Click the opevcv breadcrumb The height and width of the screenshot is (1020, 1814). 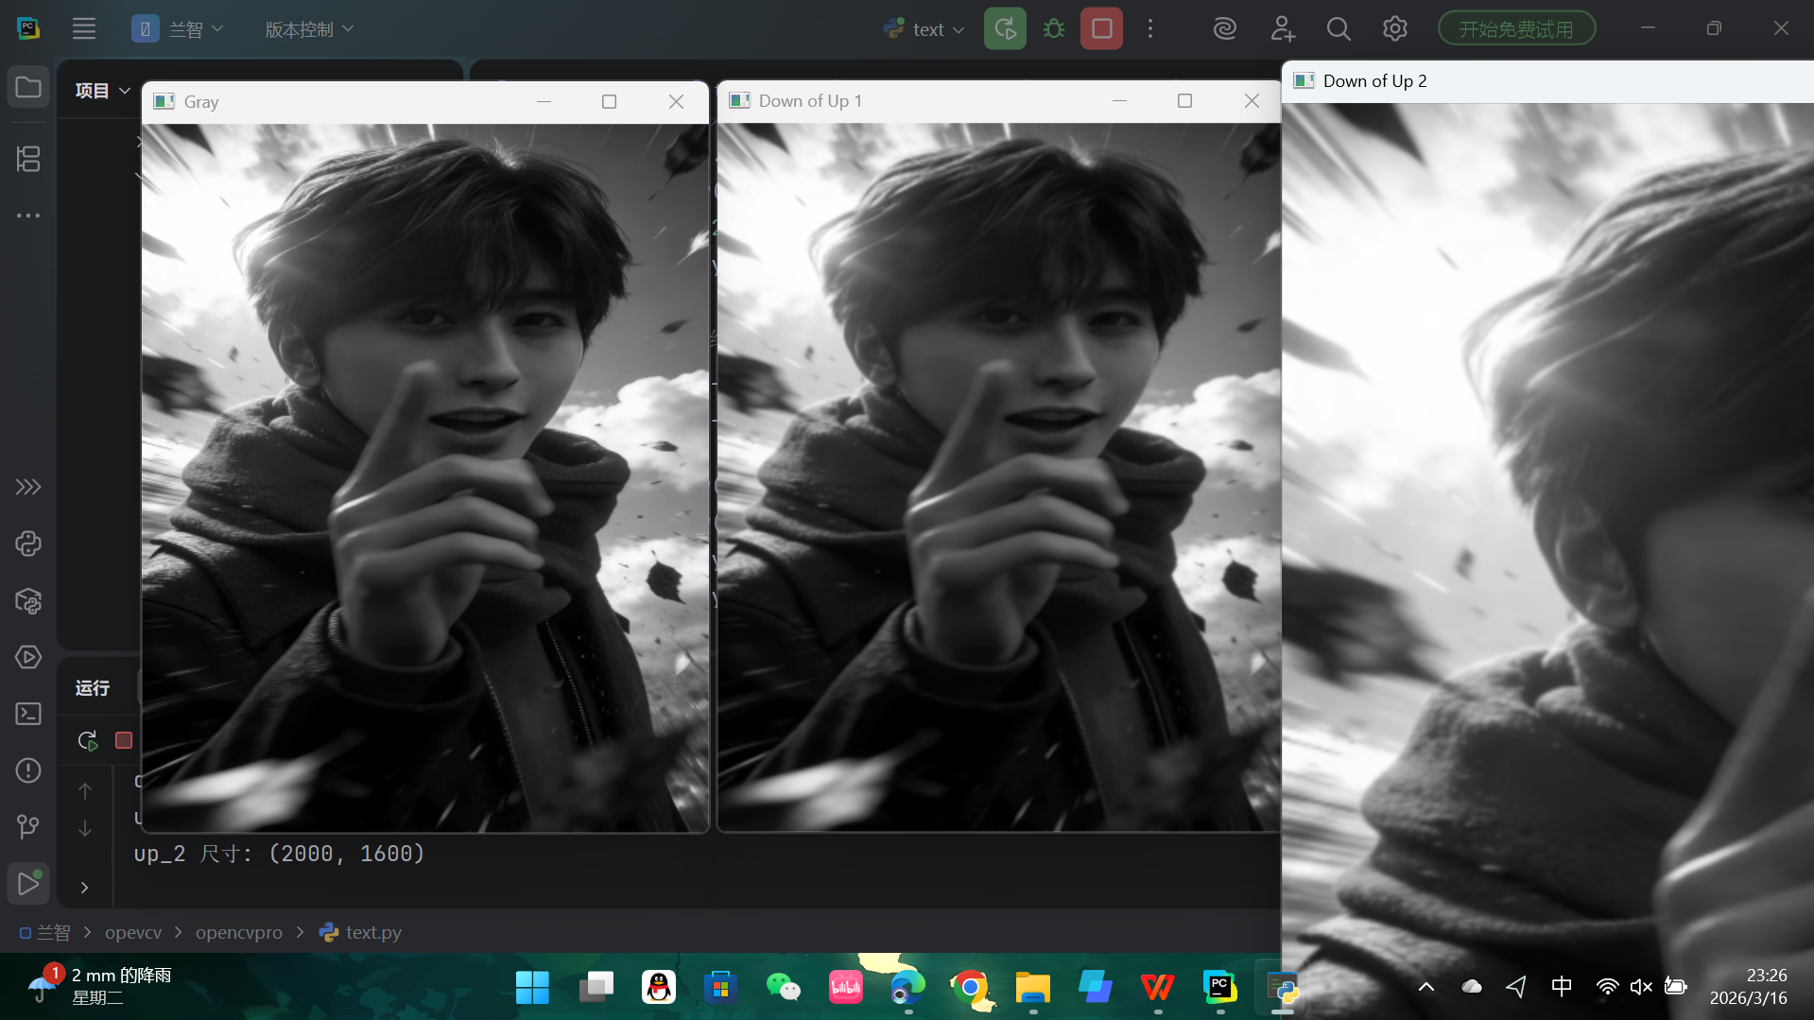pos(133,932)
